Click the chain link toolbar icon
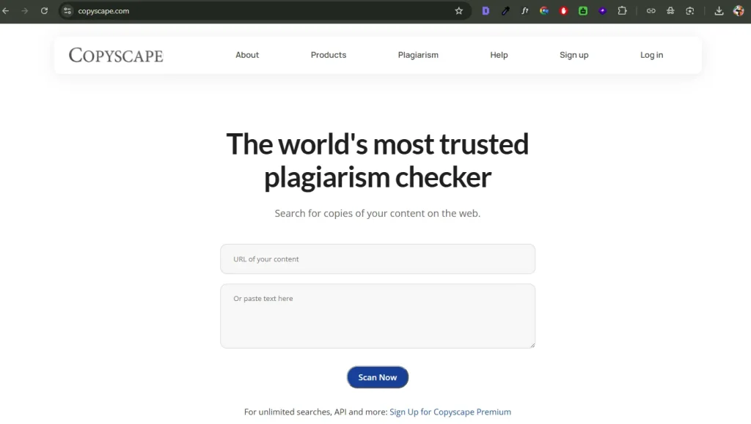 651,10
